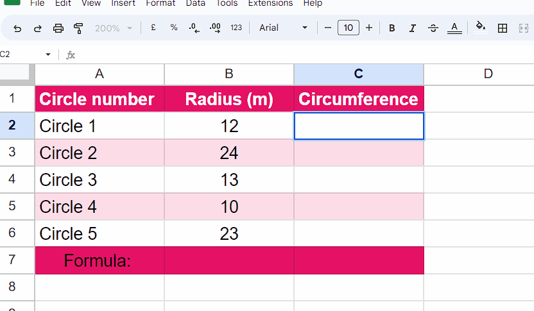Open the fill colour picker
Viewport: 534px width, 311px height.
[481, 27]
